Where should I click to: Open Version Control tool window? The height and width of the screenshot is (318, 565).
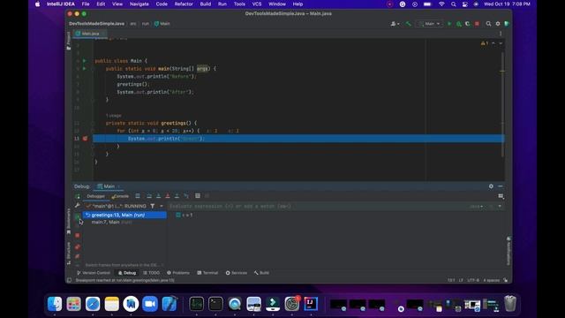pyautogui.click(x=94, y=273)
